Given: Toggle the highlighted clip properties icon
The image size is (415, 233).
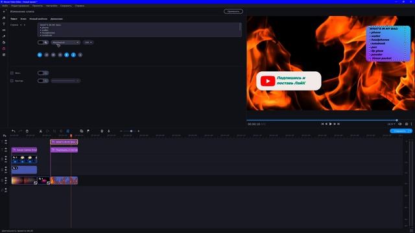Looking at the screenshot, I should point(67,131).
